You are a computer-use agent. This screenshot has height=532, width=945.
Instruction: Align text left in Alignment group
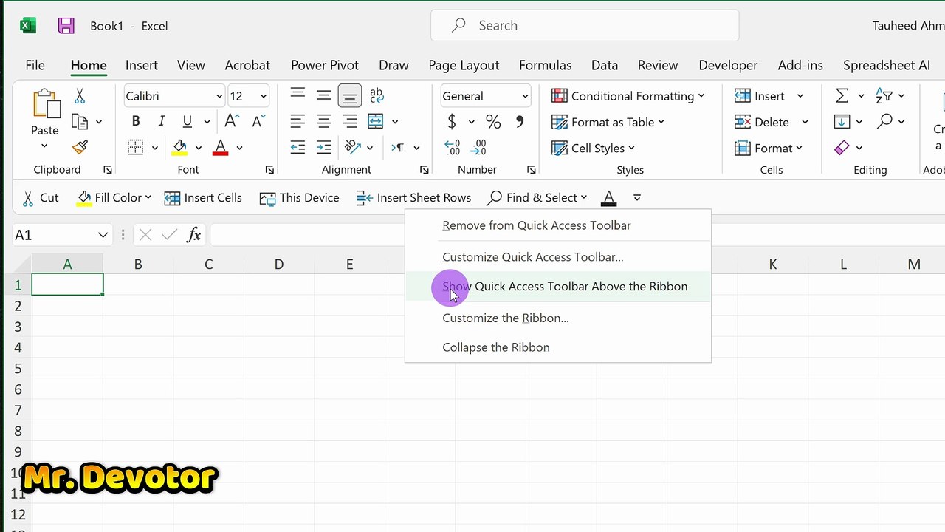[298, 122]
